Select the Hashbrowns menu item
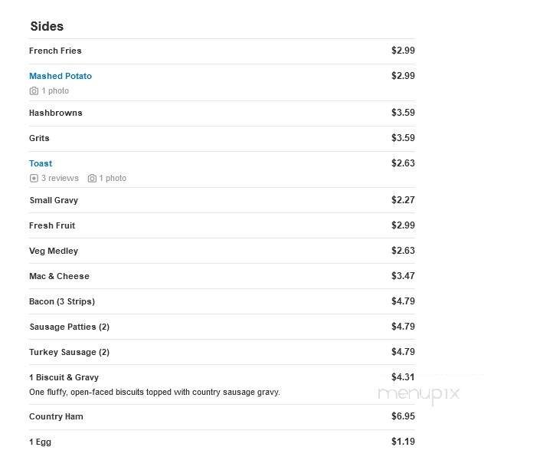The width and height of the screenshot is (556, 457). point(56,113)
